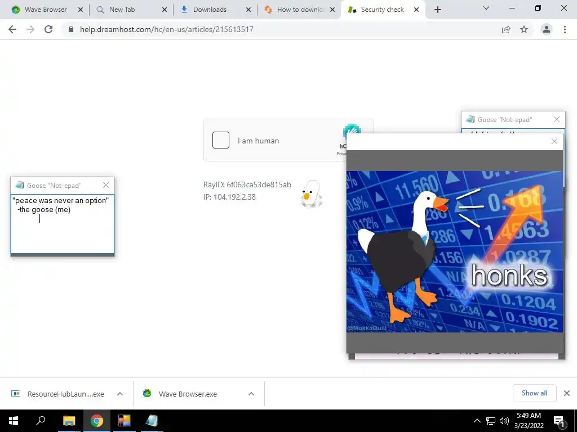
Task: Open a new tab with plus
Action: 437,10
